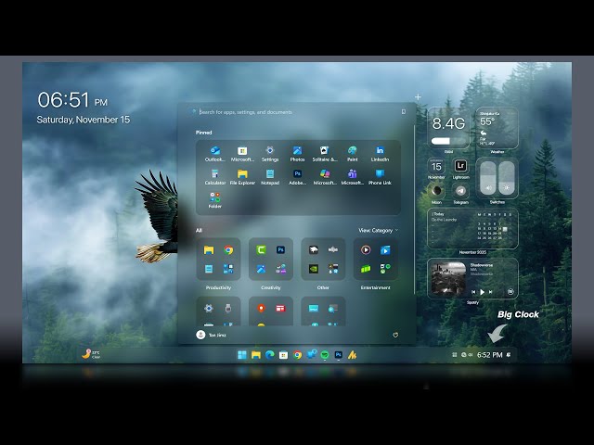
Task: Open the user account profile button
Action: (211, 335)
